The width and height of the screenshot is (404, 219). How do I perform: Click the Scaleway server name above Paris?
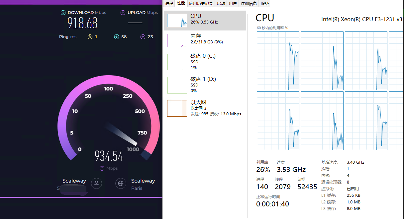143,181
